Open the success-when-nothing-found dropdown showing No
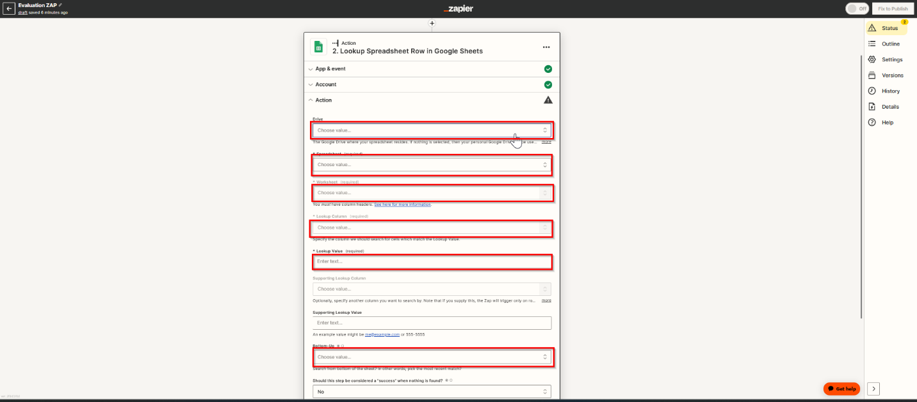This screenshot has width=917, height=402. click(432, 391)
